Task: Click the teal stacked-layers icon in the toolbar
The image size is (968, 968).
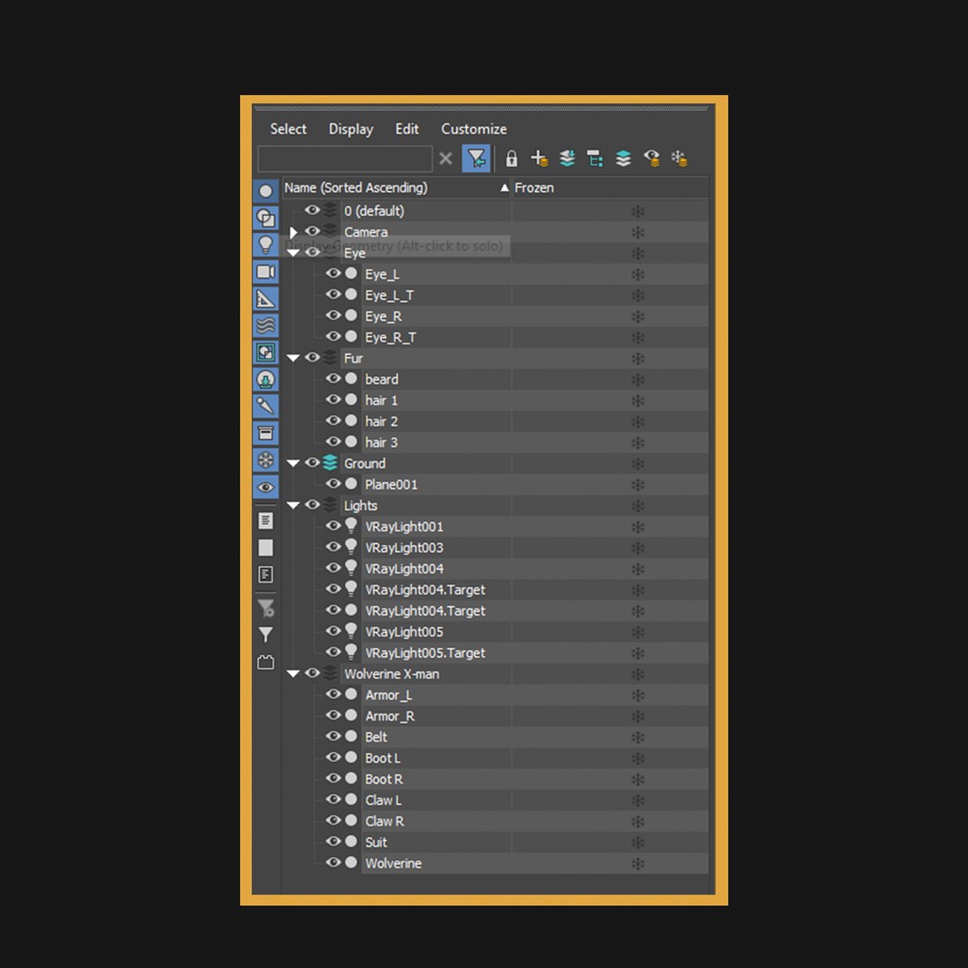Action: pyautogui.click(x=624, y=159)
